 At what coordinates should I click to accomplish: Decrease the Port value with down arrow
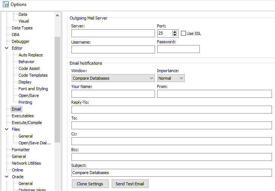point(175,35)
